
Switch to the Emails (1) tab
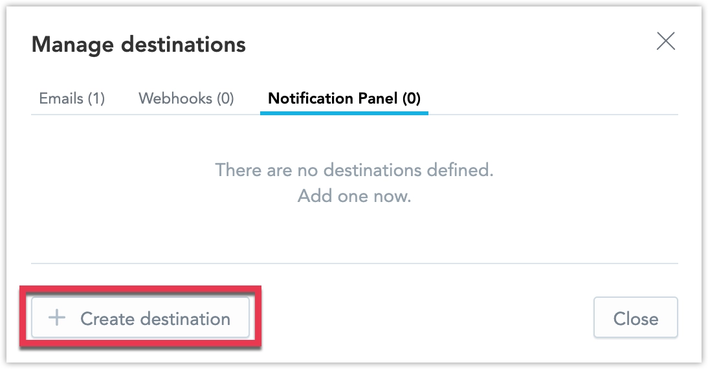pyautogui.click(x=72, y=98)
